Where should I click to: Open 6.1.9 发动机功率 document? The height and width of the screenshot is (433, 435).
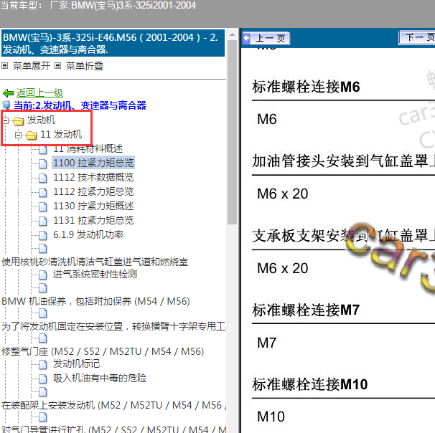pyautogui.click(x=88, y=234)
